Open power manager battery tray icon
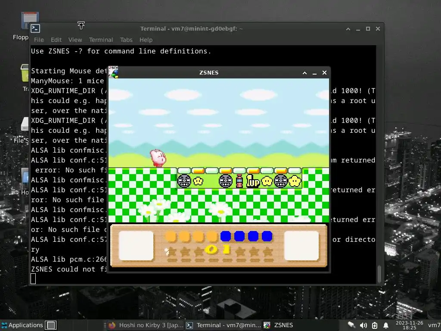 (x=375, y=325)
